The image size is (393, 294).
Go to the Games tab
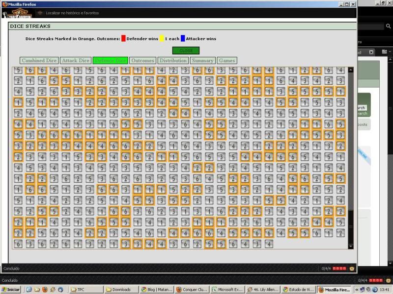(227, 60)
